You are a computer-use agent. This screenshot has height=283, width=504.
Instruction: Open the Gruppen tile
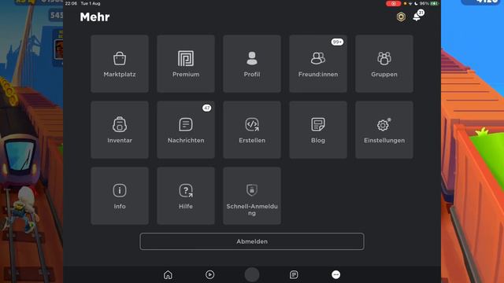pyautogui.click(x=384, y=64)
